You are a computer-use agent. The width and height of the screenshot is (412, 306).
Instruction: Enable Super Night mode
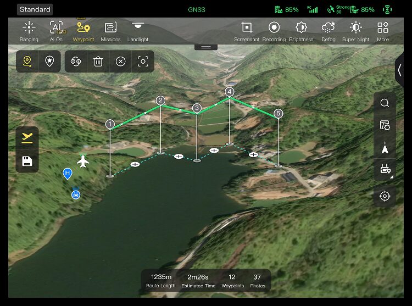[355, 31]
